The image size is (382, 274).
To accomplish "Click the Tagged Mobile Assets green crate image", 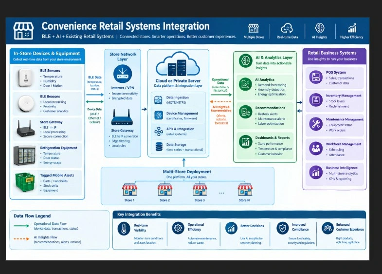I will point(25,182).
